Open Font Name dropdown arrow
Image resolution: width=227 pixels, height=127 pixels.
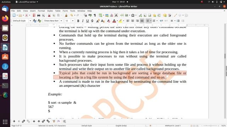[x=61, y=21]
